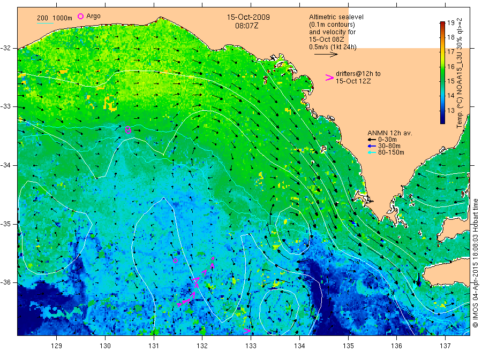The height and width of the screenshot is (353, 482).
Task: Click longitude axis label 135
Action: pyautogui.click(x=348, y=346)
